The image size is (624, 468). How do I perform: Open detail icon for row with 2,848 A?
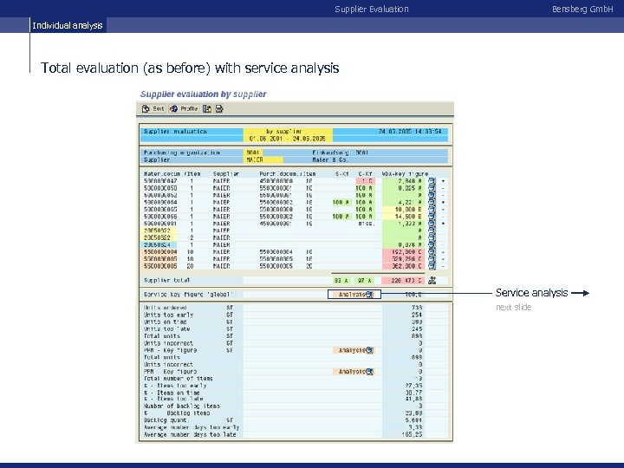point(432,181)
